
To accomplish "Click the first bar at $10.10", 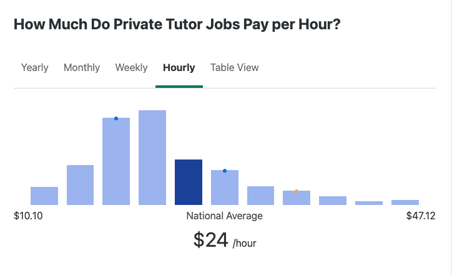I will 44,196.
